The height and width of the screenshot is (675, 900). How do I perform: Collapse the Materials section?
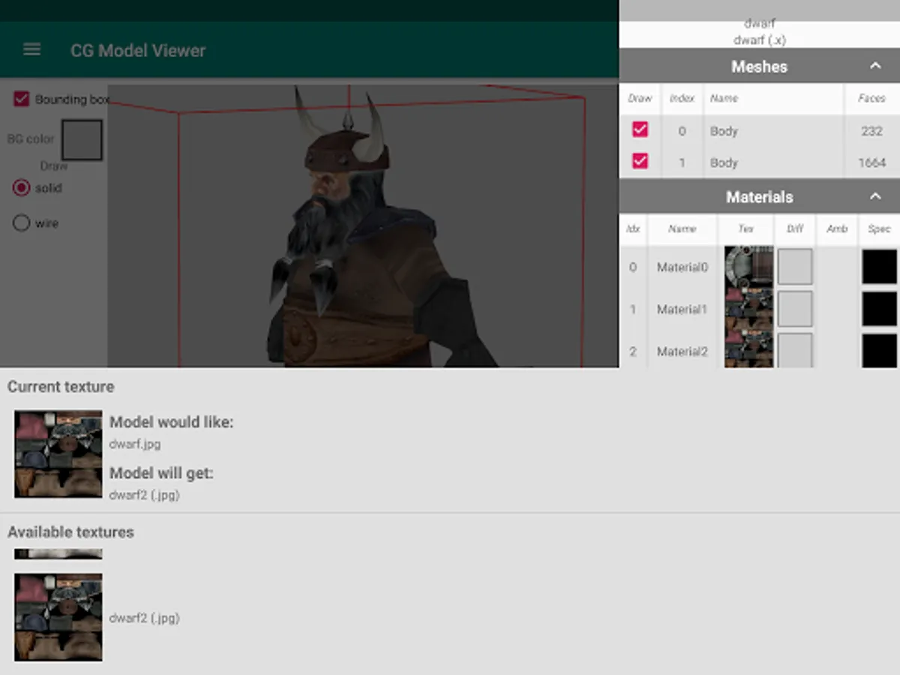click(x=875, y=196)
